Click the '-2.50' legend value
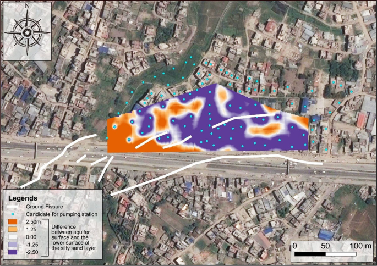 coord(32,252)
